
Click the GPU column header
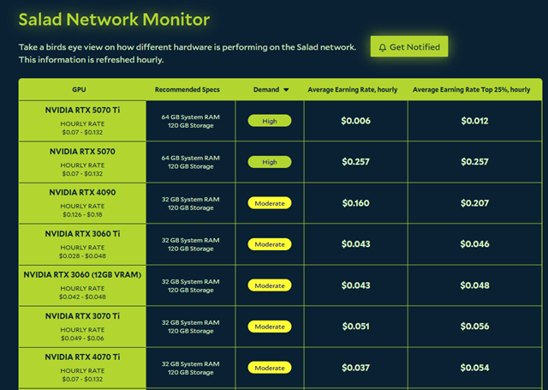point(79,89)
